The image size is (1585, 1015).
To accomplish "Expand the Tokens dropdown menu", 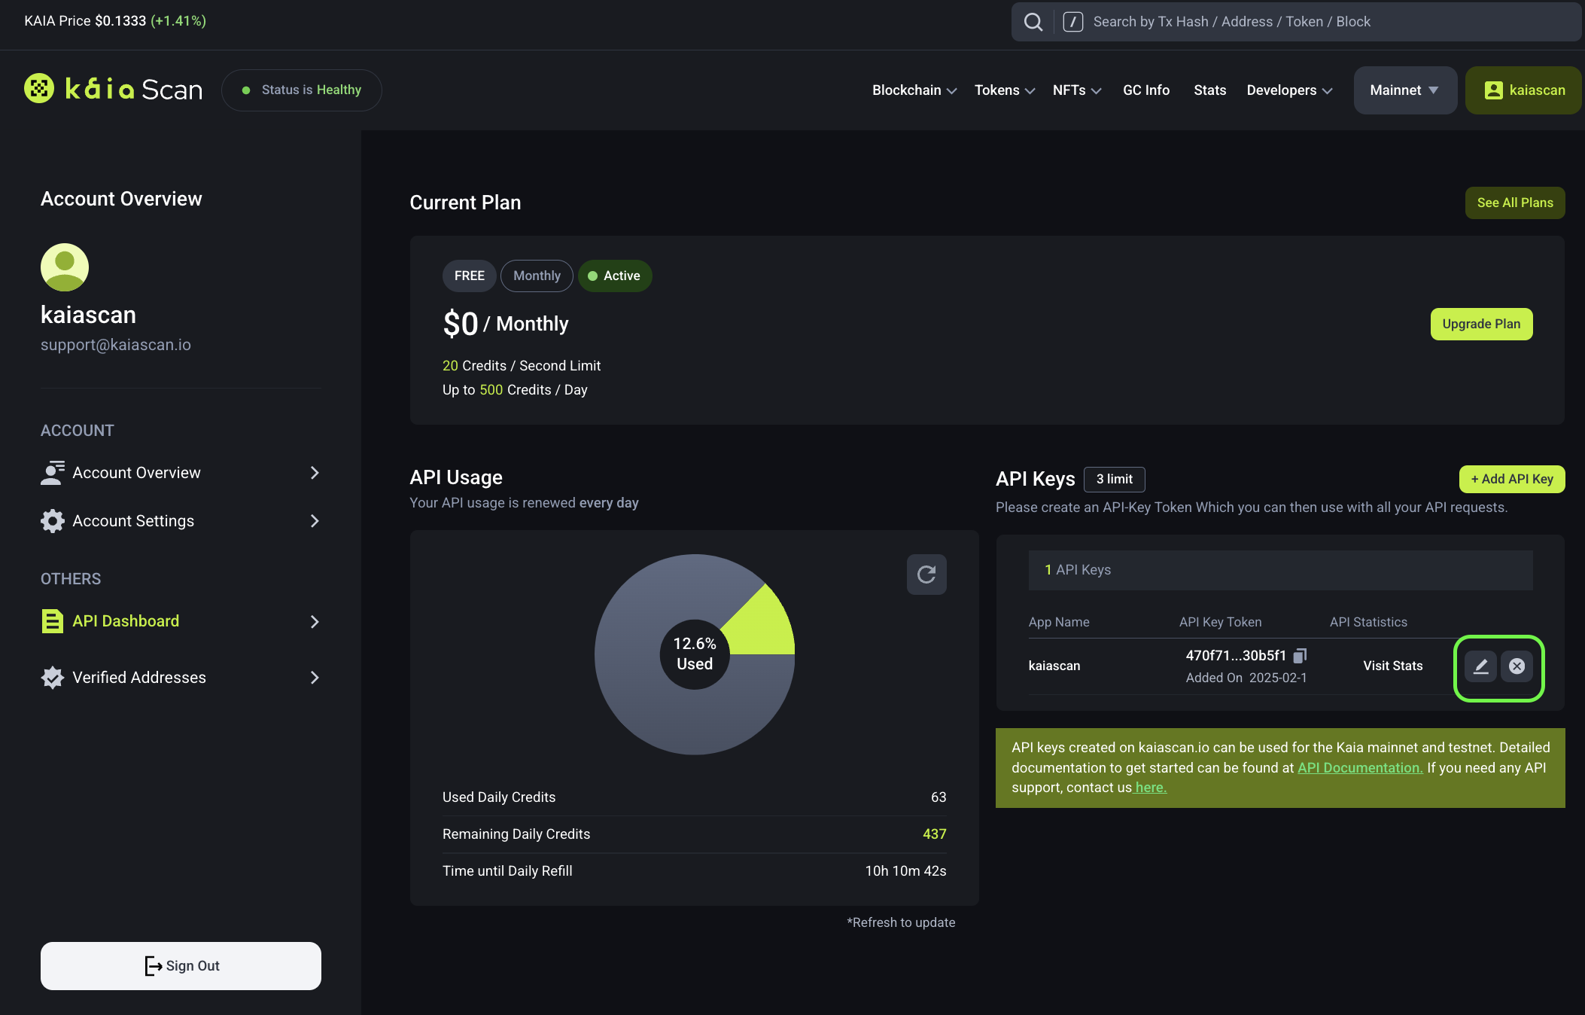I will [1002, 89].
